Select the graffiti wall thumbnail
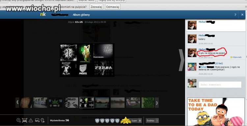 pos(40,103)
